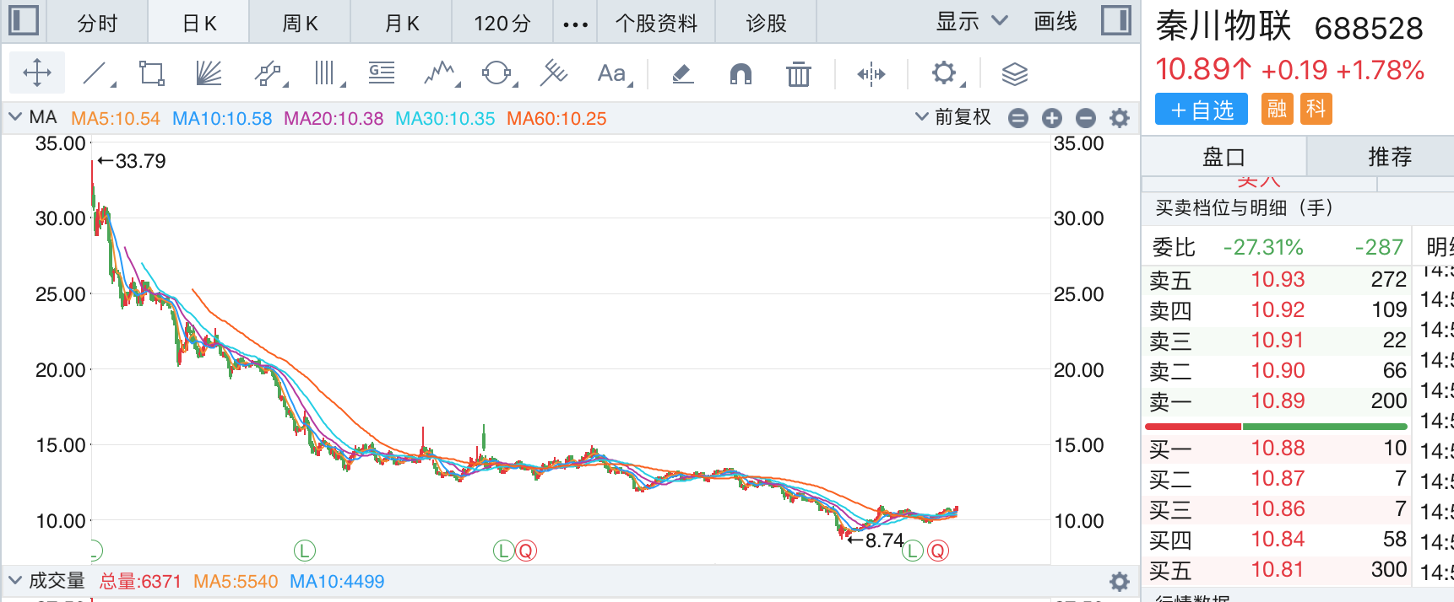Screen dimensions: 1454x602
Task: Toggle the left sidebar panel
Action: click(23, 21)
